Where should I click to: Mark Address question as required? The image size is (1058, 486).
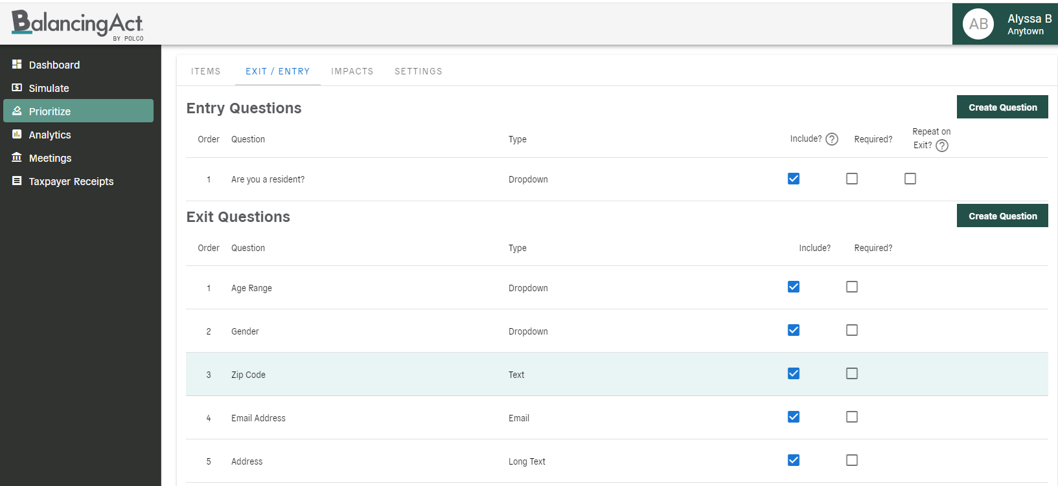852,460
